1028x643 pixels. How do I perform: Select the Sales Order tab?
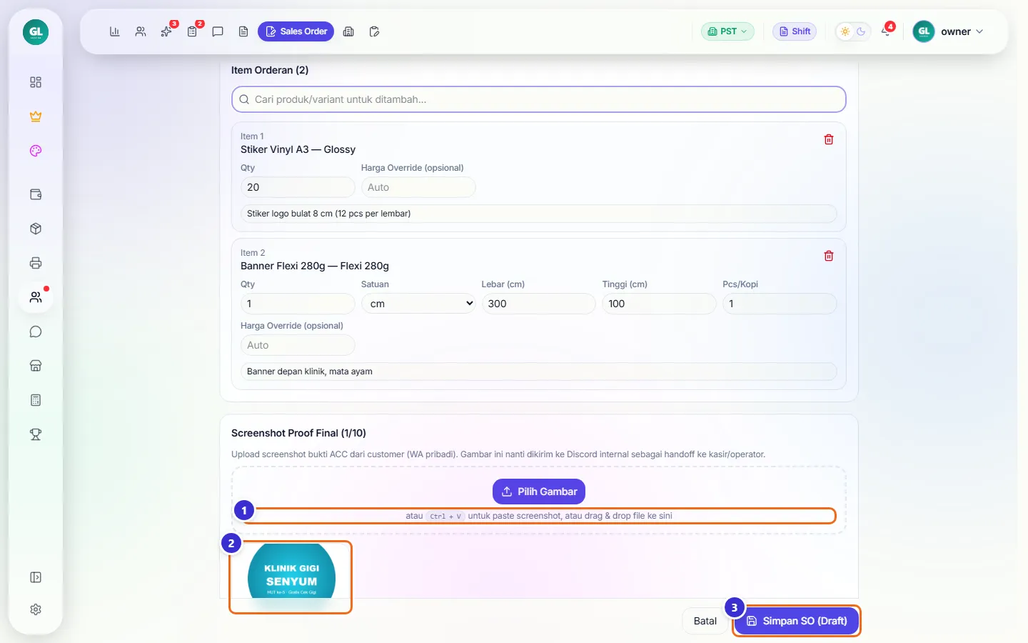point(296,31)
